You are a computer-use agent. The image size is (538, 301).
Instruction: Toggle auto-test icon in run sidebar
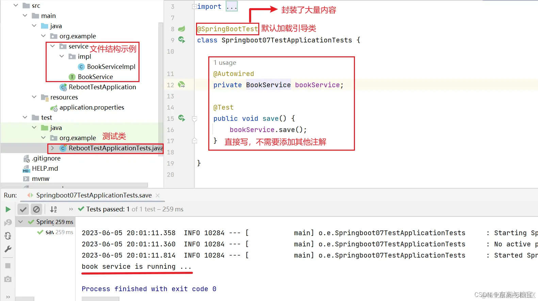(8, 236)
